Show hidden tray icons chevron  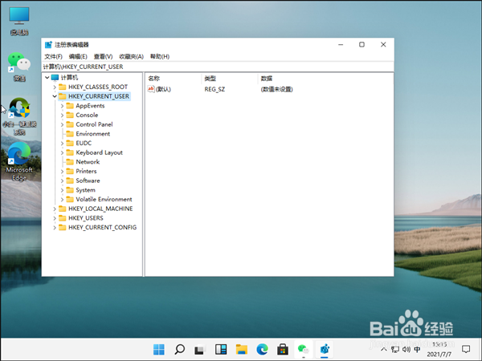point(384,349)
